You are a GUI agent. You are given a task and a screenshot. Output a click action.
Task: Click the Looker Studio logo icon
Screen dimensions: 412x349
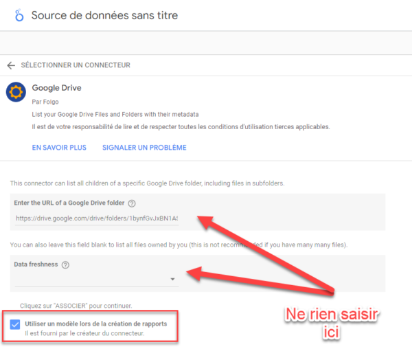tap(19, 15)
